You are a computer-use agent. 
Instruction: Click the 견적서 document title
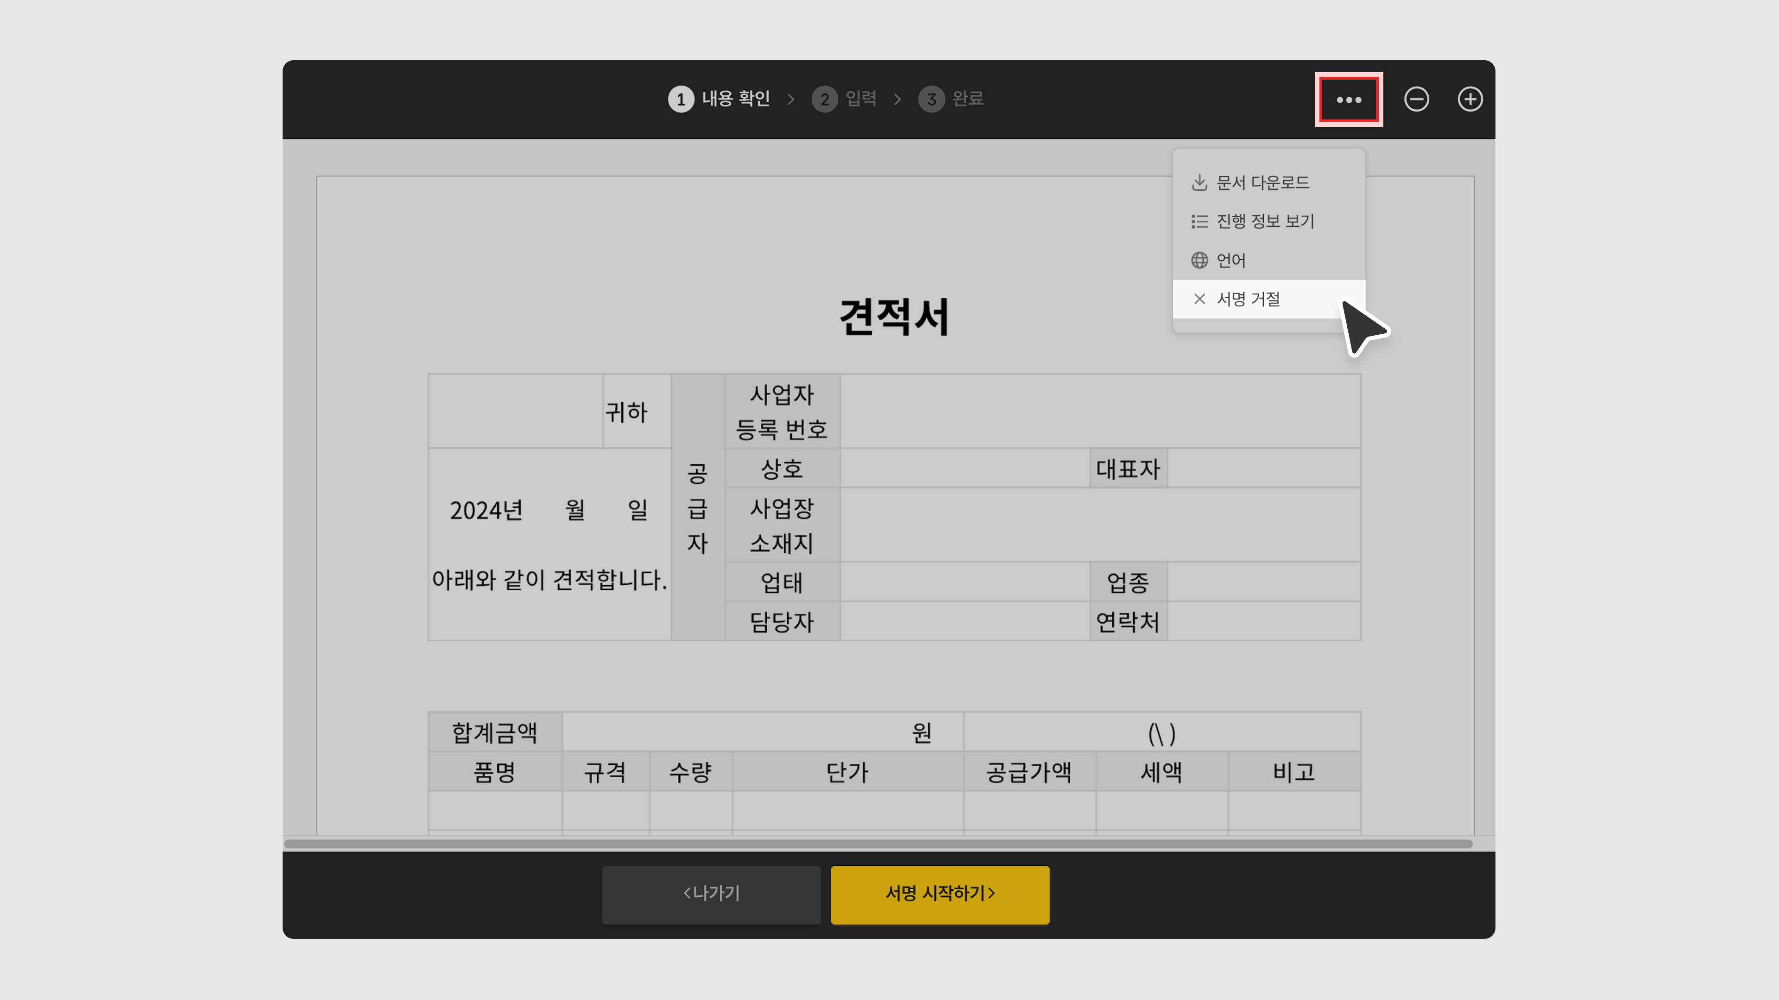894,318
